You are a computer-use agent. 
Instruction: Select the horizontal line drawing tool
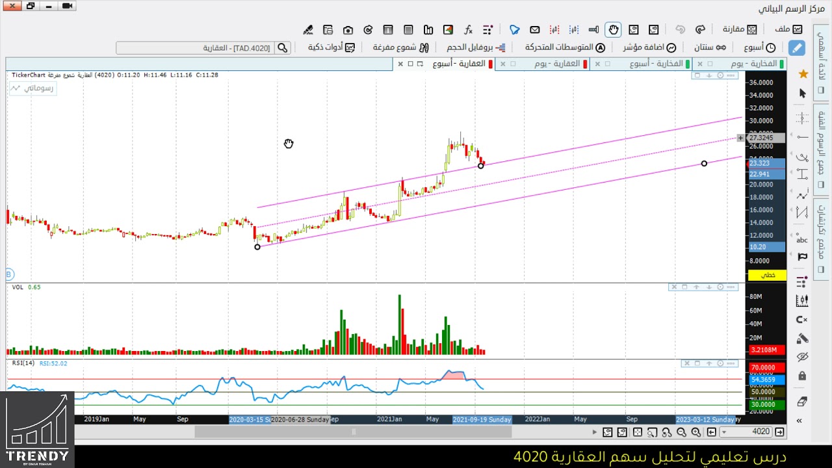[802, 137]
